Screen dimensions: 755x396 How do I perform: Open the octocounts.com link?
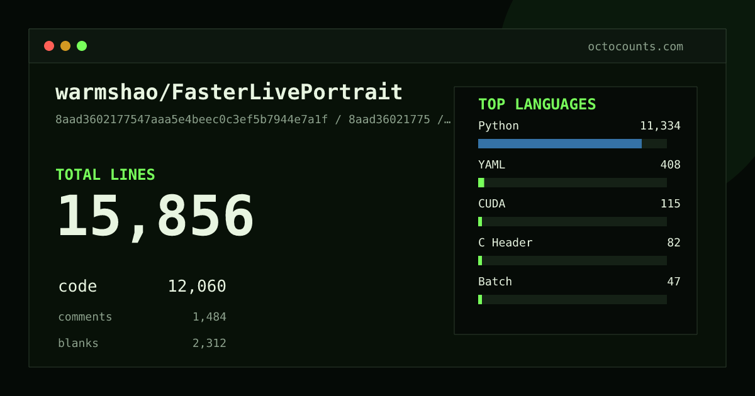coord(635,47)
